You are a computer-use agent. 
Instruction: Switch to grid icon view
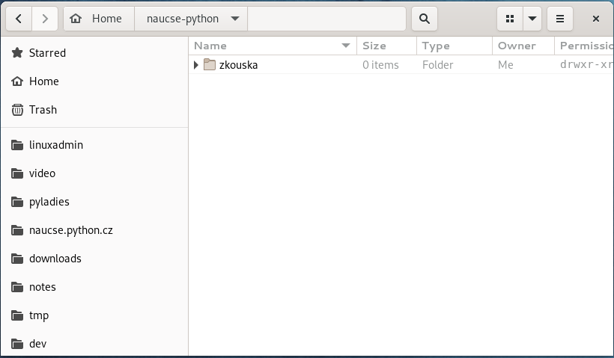(510, 19)
